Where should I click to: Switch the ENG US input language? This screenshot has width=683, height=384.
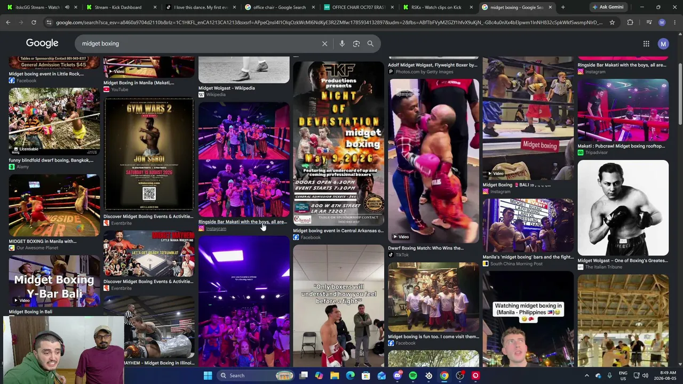(x=623, y=375)
